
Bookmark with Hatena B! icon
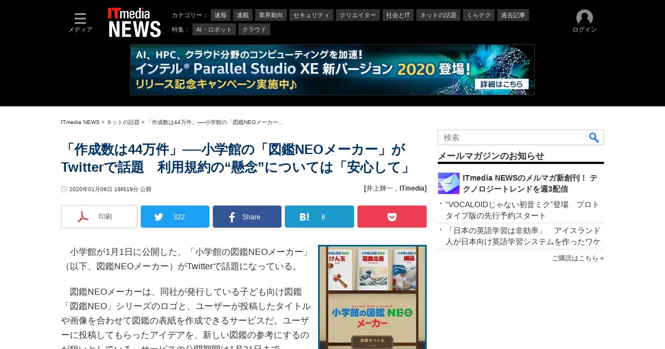pos(304,217)
